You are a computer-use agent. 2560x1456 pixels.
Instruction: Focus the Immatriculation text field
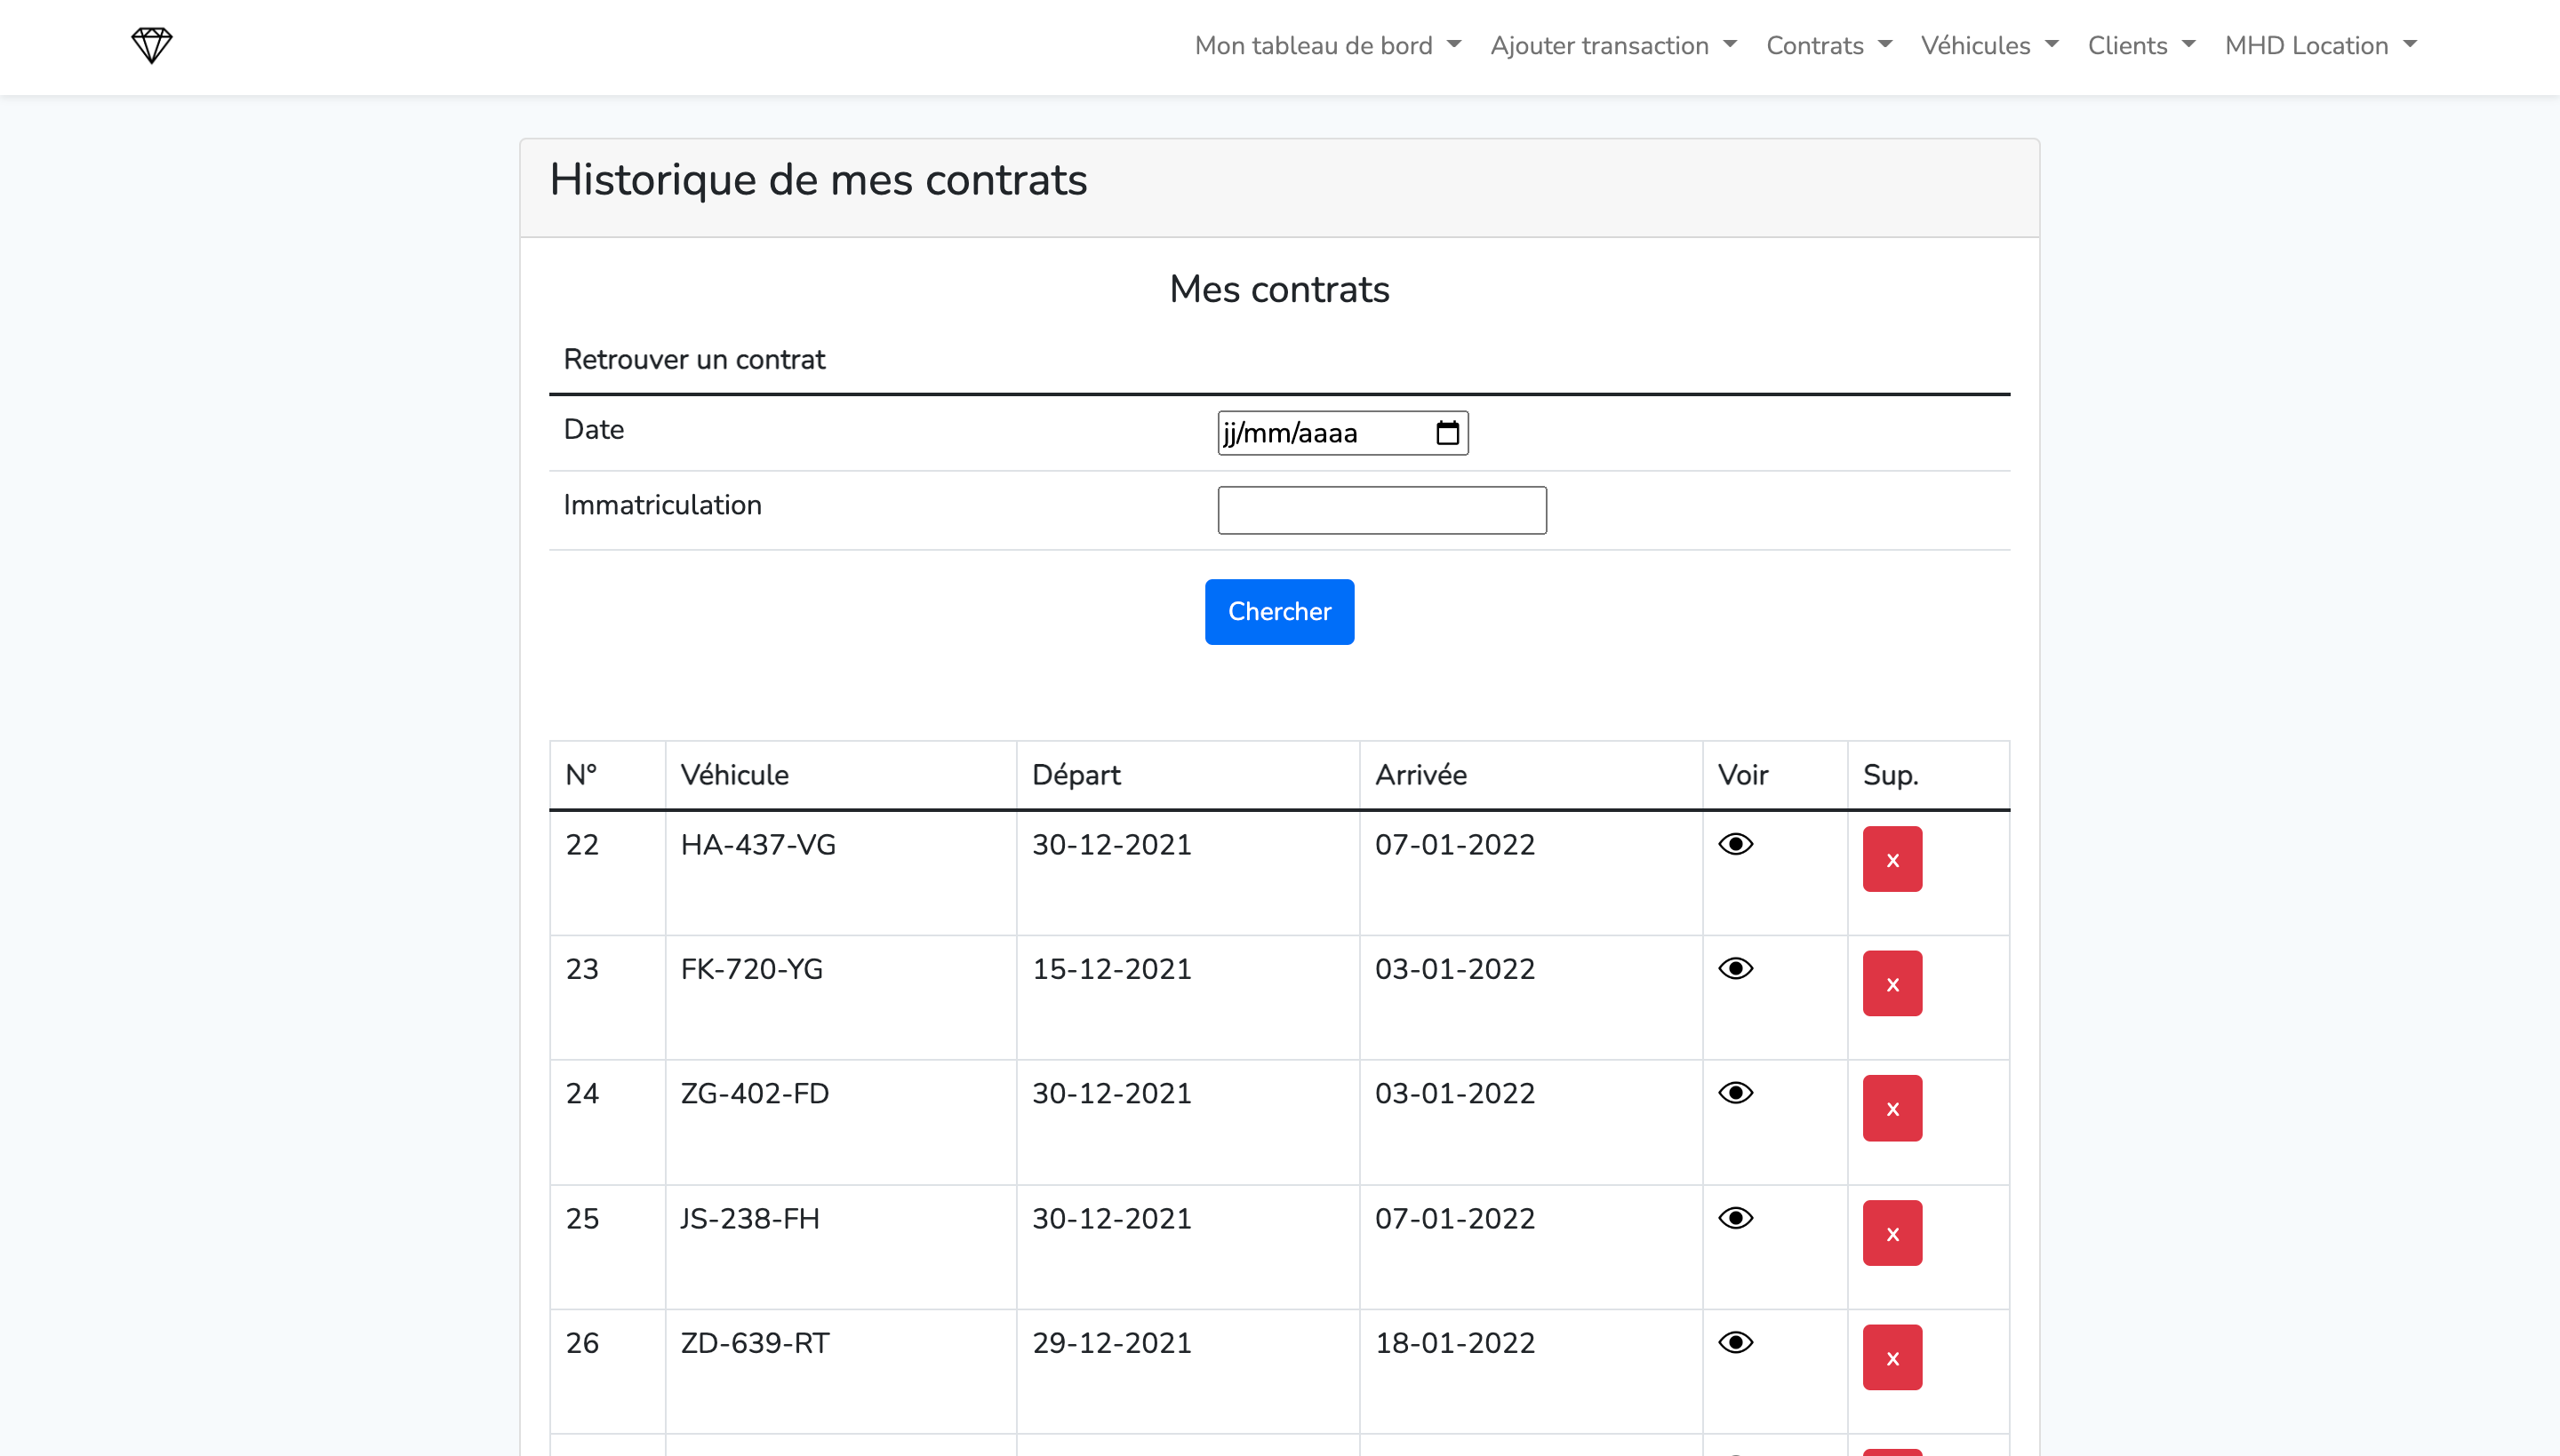coord(1381,510)
